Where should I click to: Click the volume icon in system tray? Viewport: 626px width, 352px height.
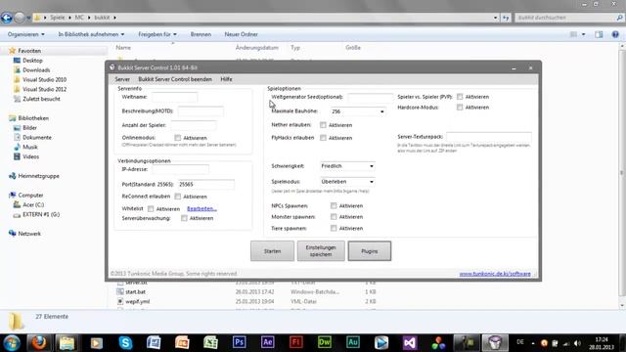tap(577, 343)
